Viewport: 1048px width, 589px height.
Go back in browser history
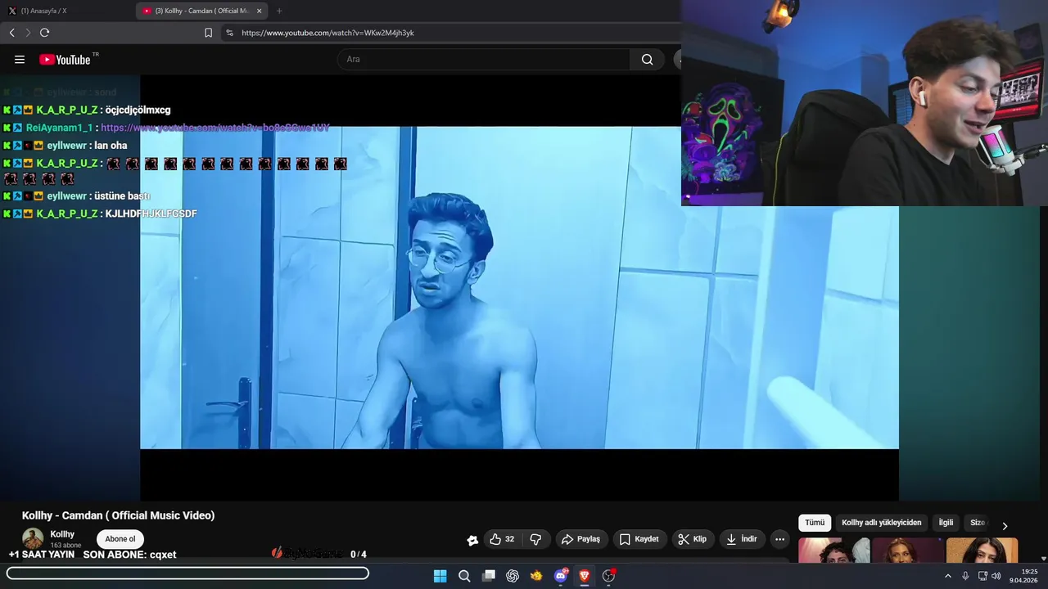click(x=11, y=33)
